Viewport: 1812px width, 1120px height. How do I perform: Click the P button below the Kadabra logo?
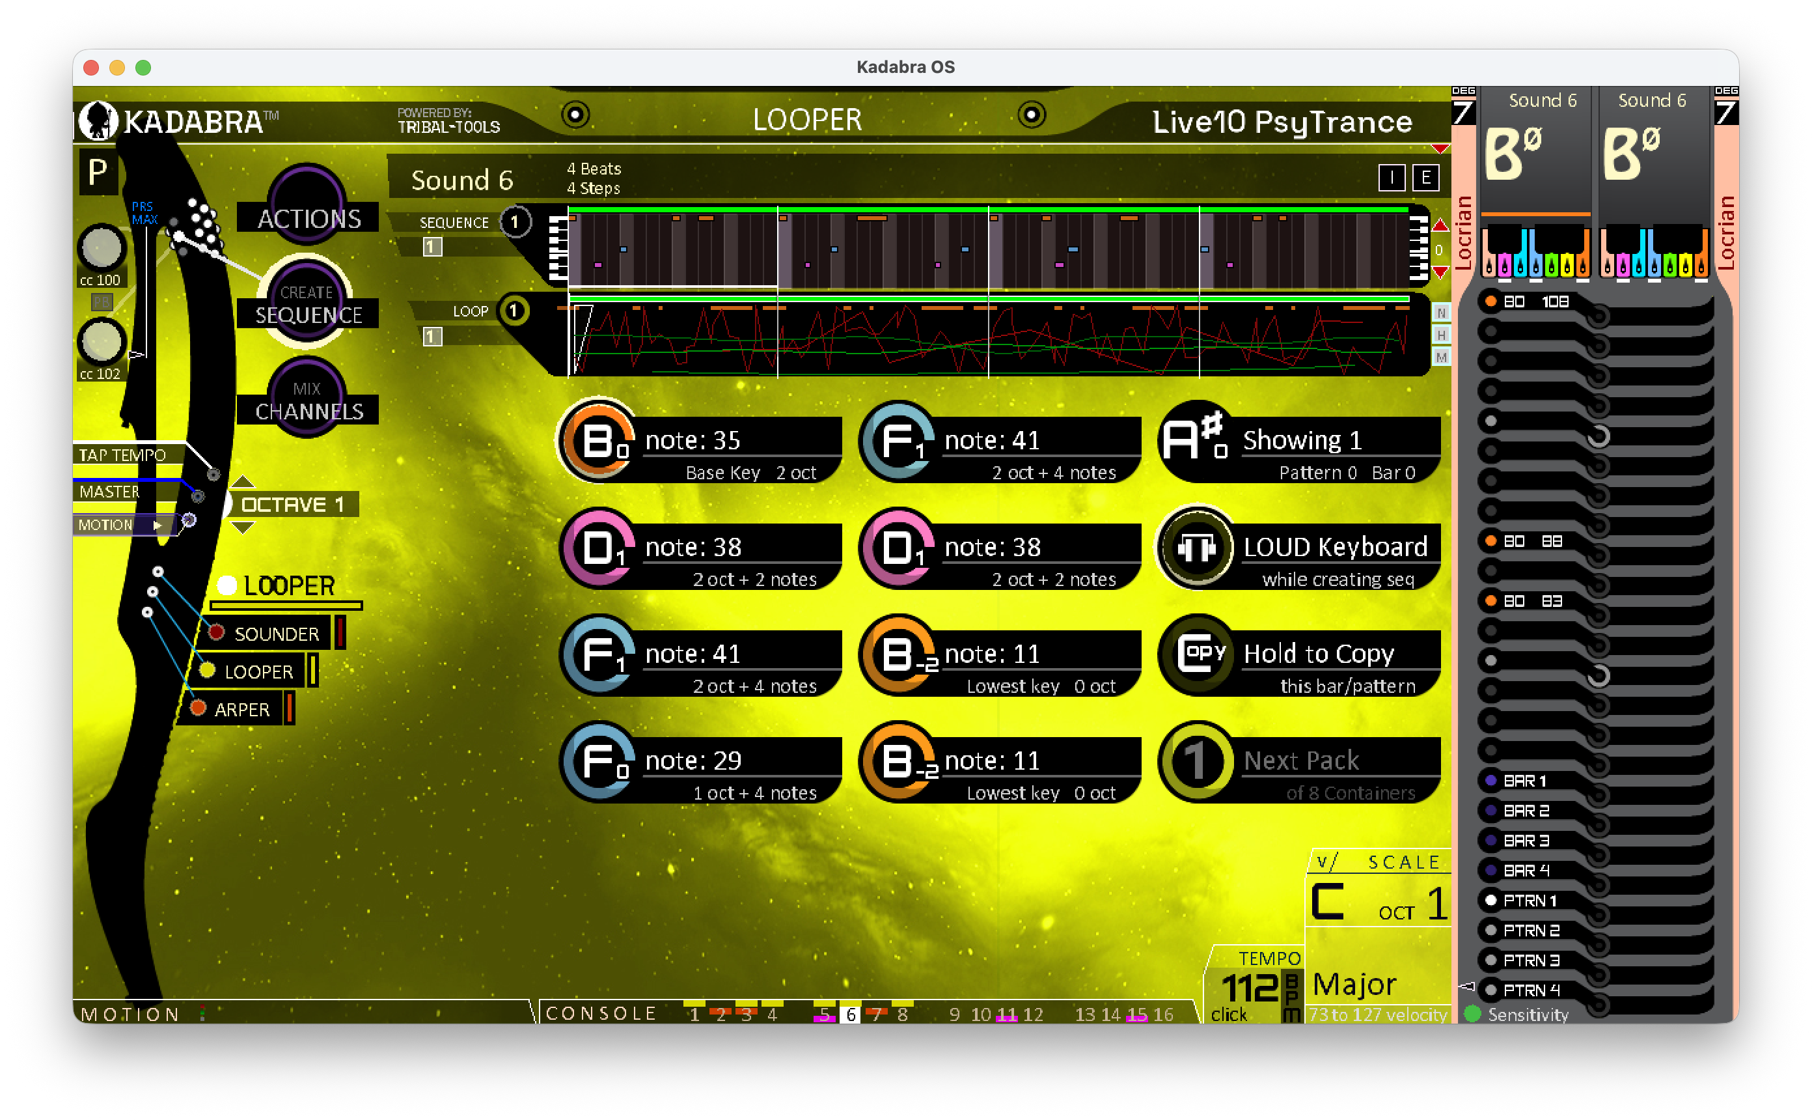click(98, 173)
